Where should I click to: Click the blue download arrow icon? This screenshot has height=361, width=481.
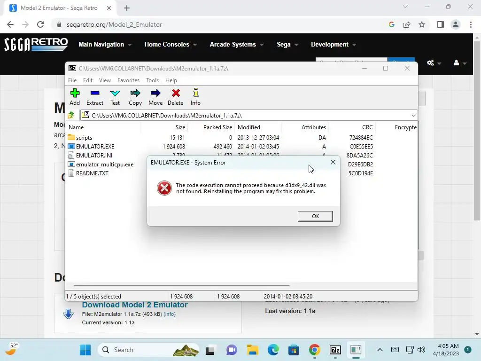68,314
